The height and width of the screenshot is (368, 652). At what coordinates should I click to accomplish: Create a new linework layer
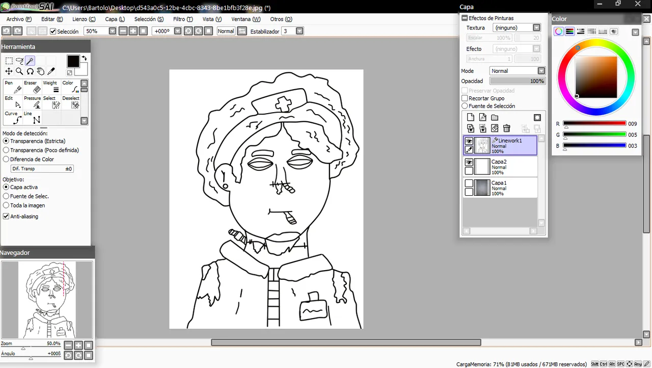(483, 118)
